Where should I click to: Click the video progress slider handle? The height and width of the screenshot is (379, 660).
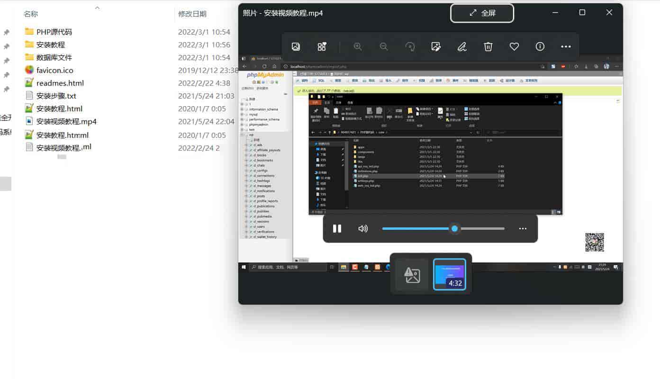coord(454,229)
